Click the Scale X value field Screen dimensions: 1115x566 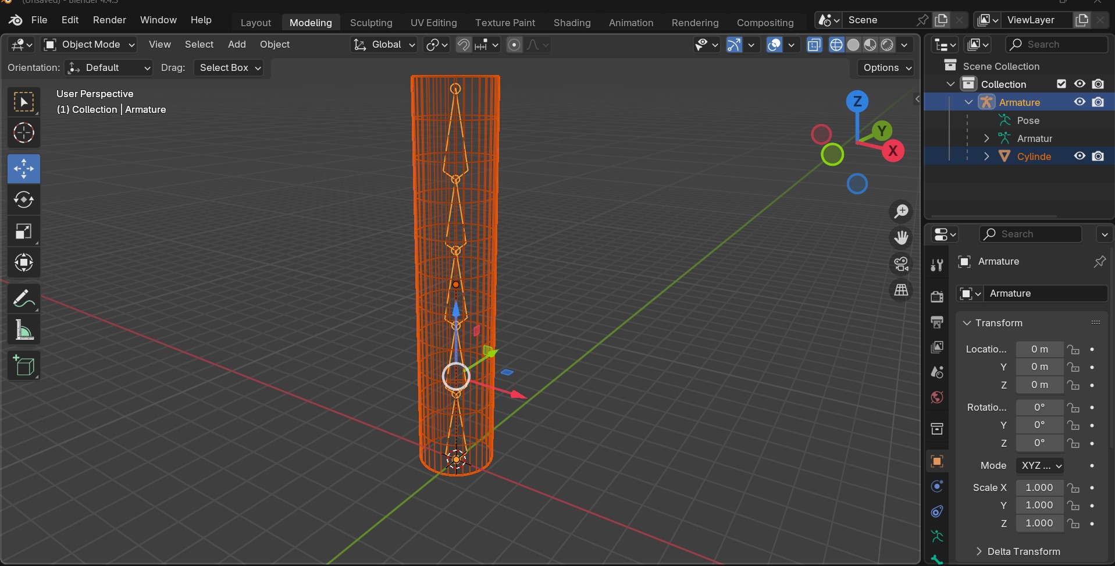[1039, 487]
